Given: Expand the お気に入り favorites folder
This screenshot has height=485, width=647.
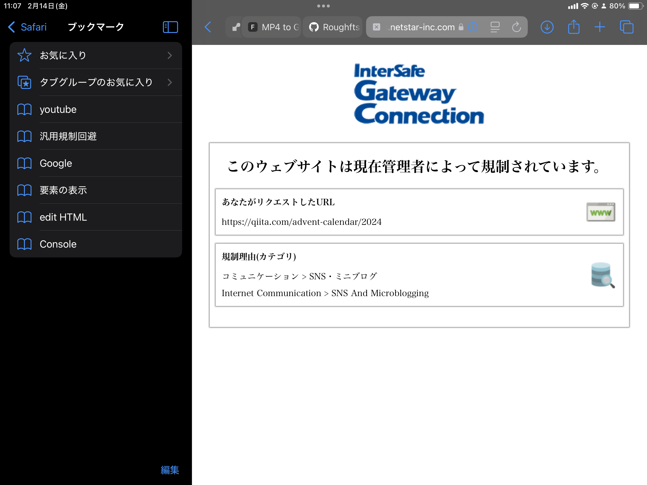Looking at the screenshot, I should [x=96, y=55].
